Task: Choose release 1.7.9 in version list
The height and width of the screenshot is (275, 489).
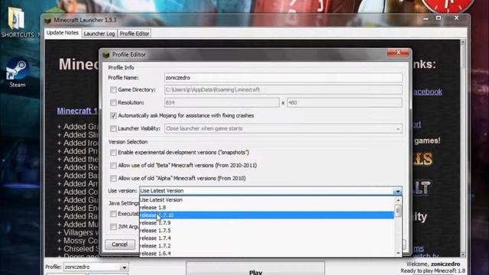Action: coord(267,223)
